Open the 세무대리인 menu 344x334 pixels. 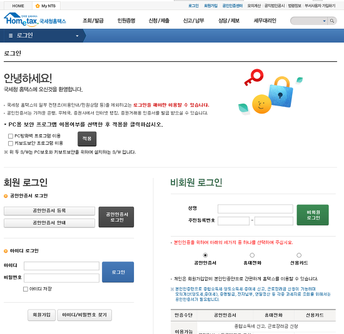pos(265,21)
